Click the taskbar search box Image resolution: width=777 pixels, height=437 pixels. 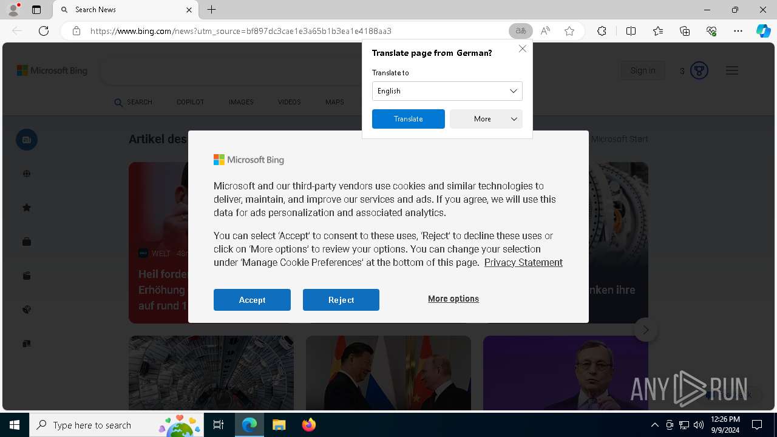[117, 425]
